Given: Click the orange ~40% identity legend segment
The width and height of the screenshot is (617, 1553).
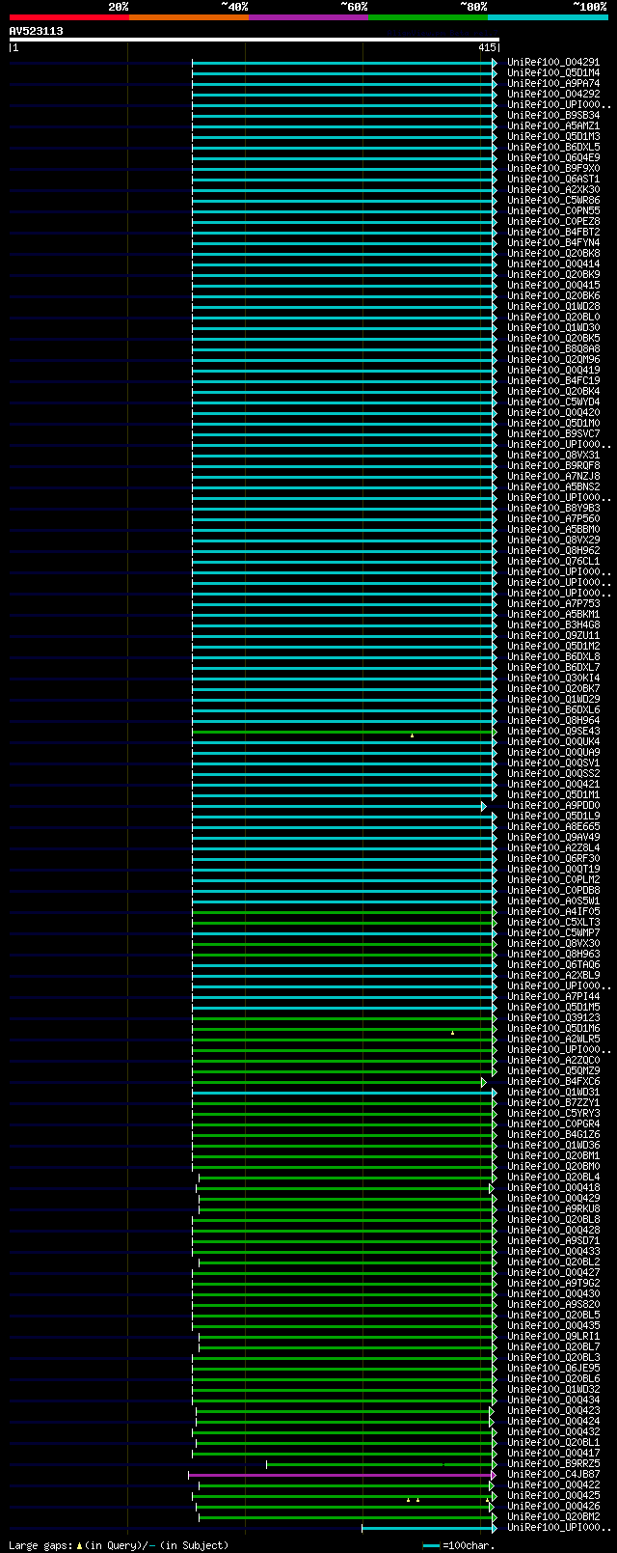Looking at the screenshot, I should click(x=189, y=17).
